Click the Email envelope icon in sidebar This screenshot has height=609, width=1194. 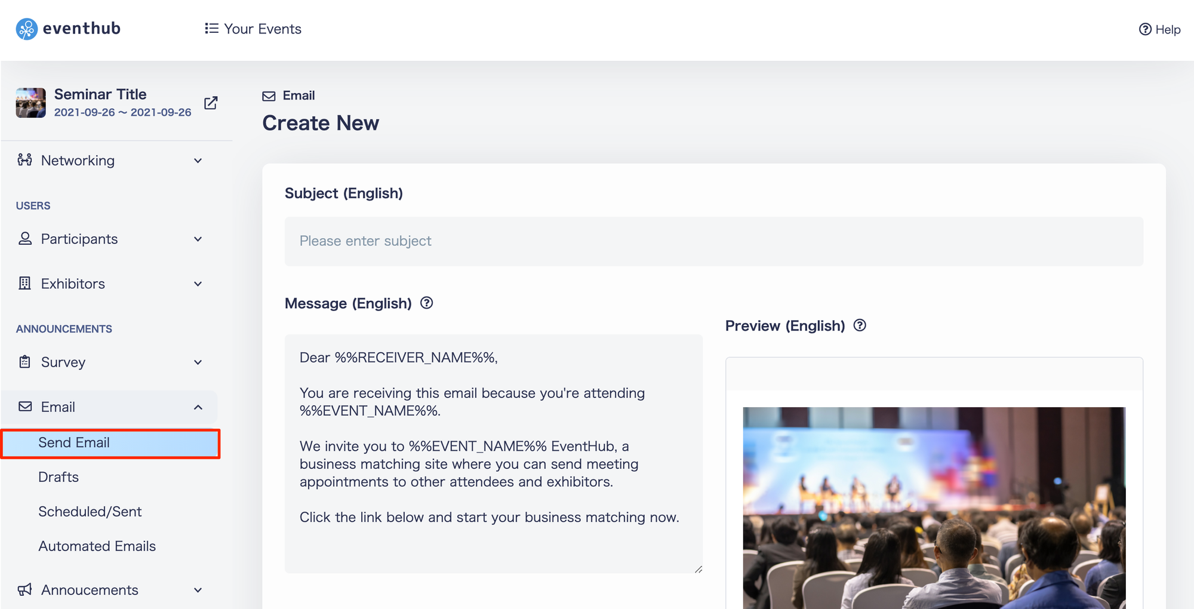[x=25, y=407]
